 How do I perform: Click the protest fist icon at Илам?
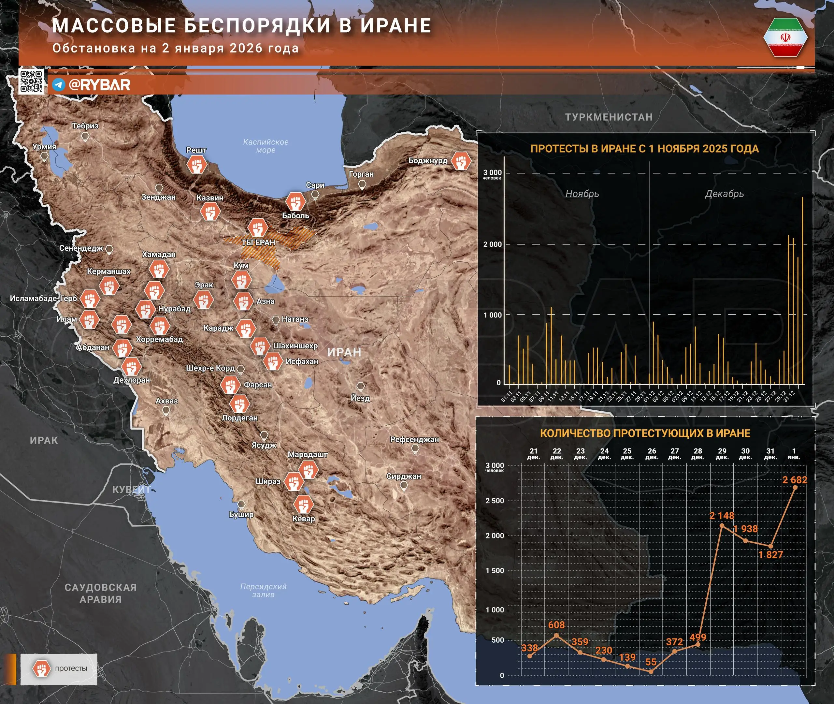pos(89,320)
